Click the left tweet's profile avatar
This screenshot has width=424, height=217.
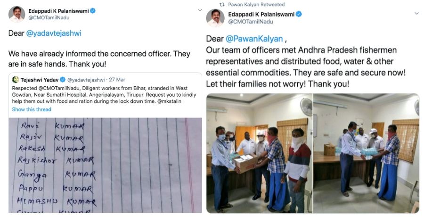pyautogui.click(x=17, y=14)
